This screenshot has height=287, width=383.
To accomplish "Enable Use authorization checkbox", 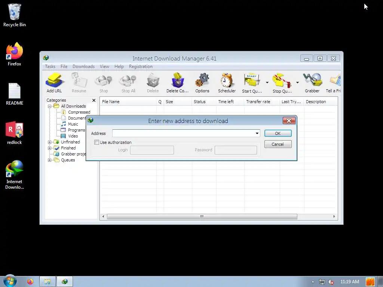I will click(97, 142).
